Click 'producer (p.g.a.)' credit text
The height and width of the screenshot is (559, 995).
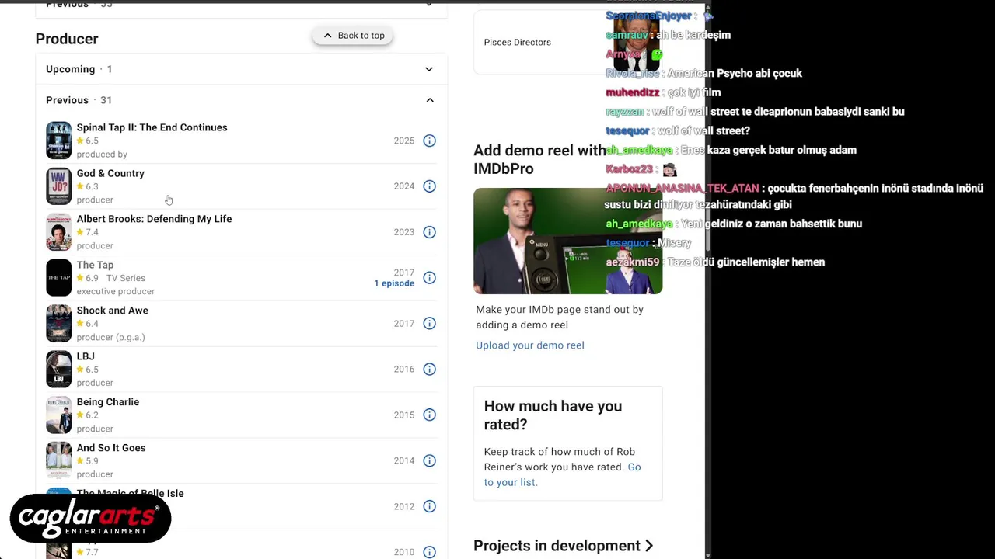pos(110,337)
